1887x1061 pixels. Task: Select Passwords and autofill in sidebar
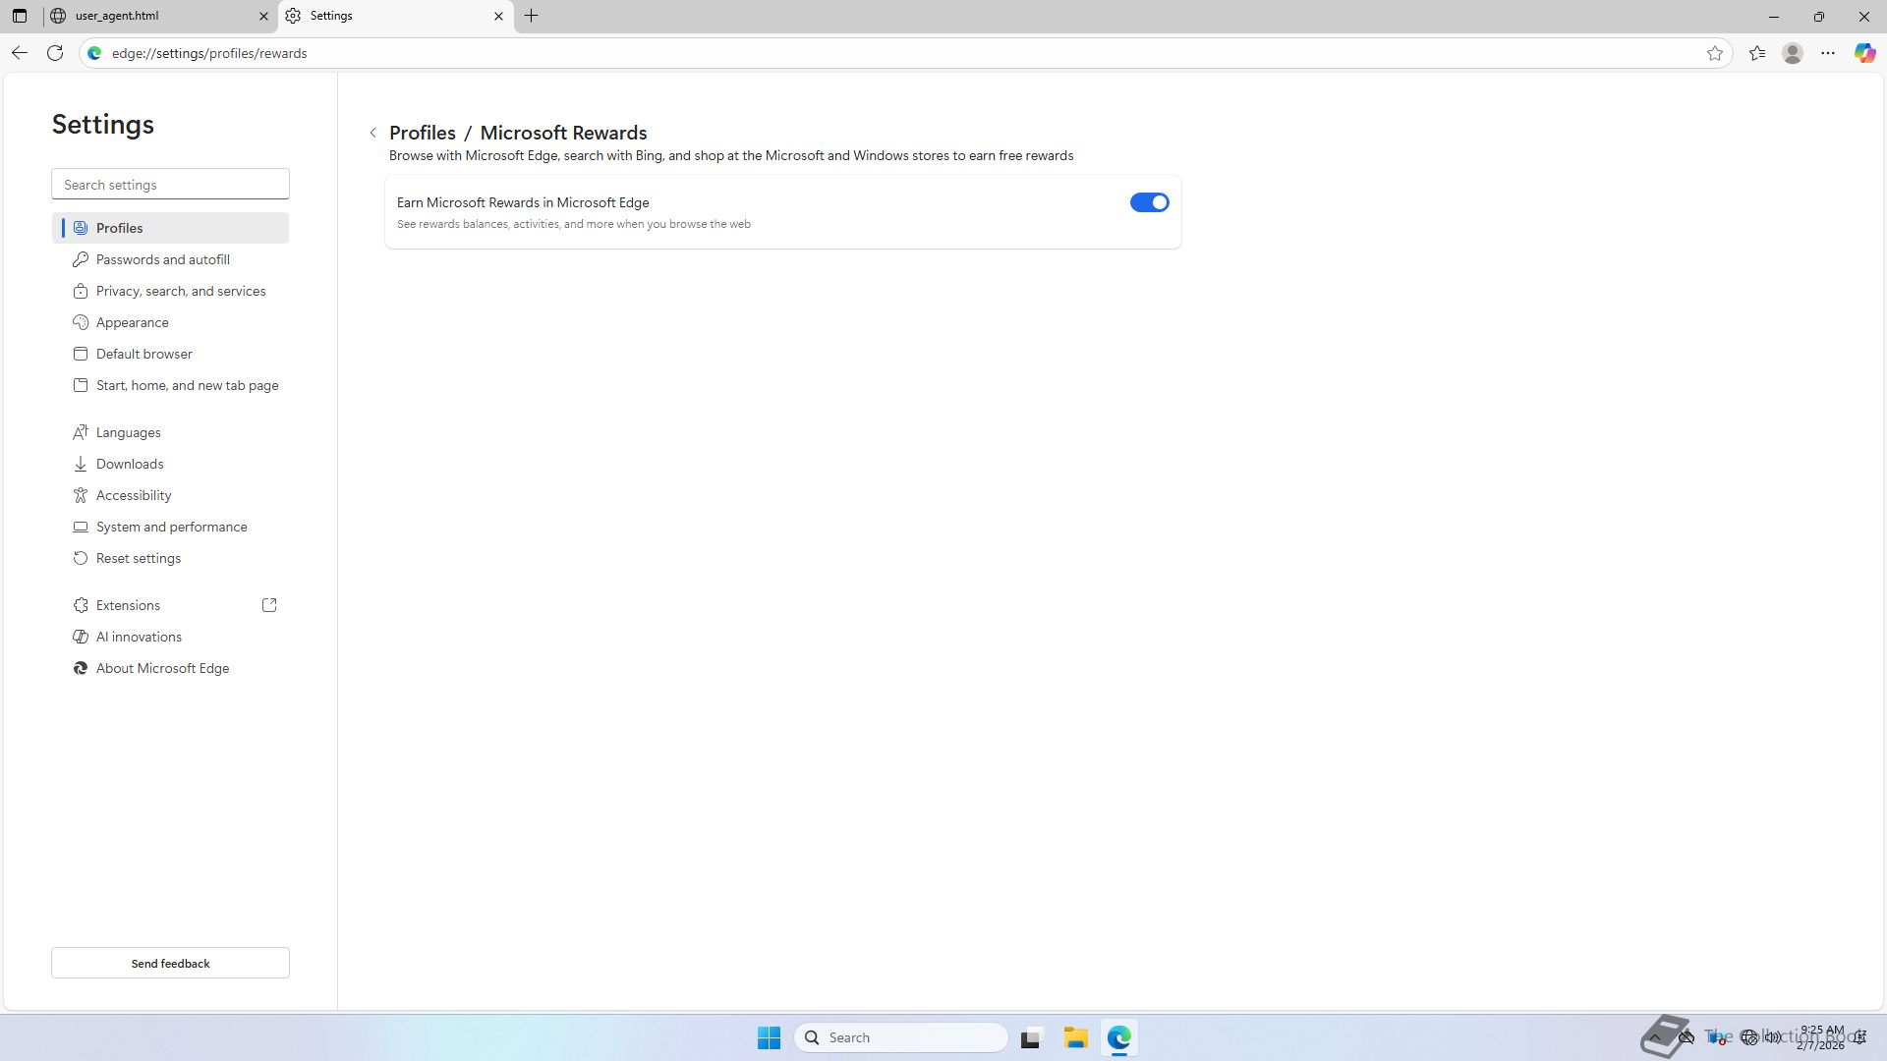pyautogui.click(x=163, y=259)
